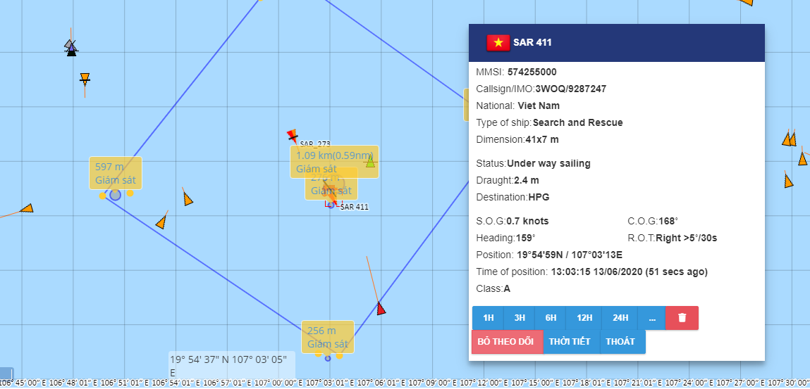Click the Vietnam flag icon in the panel header
This screenshot has height=389, width=810.
pyautogui.click(x=498, y=42)
